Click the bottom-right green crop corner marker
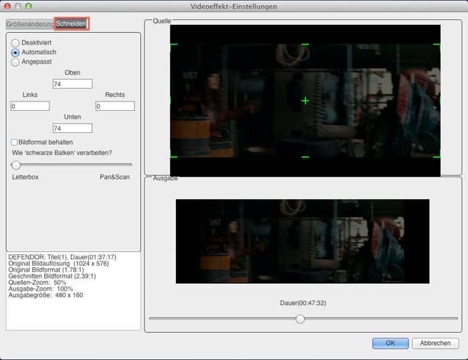 (x=437, y=154)
